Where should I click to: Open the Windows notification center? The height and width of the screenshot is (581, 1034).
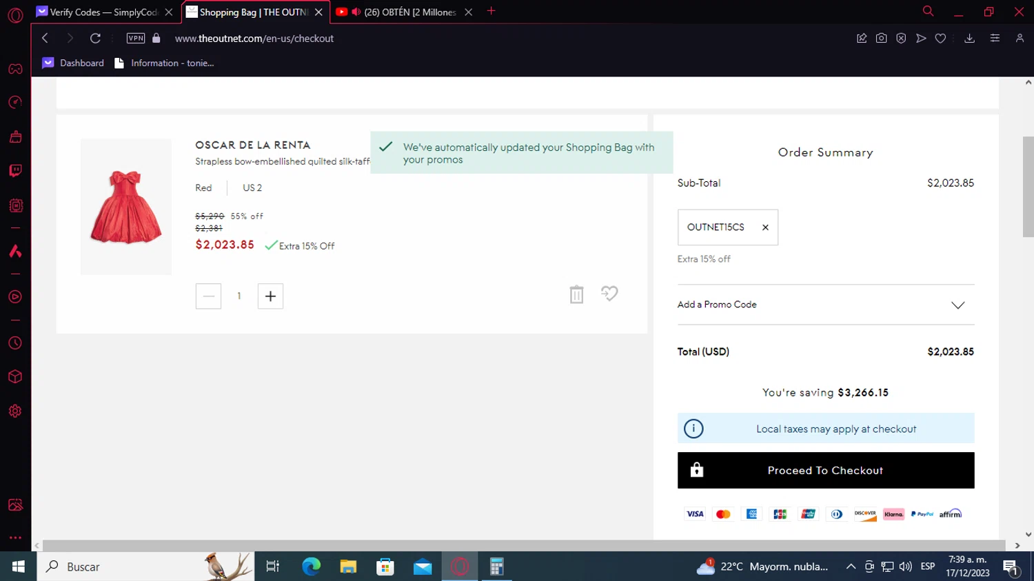(x=1011, y=567)
